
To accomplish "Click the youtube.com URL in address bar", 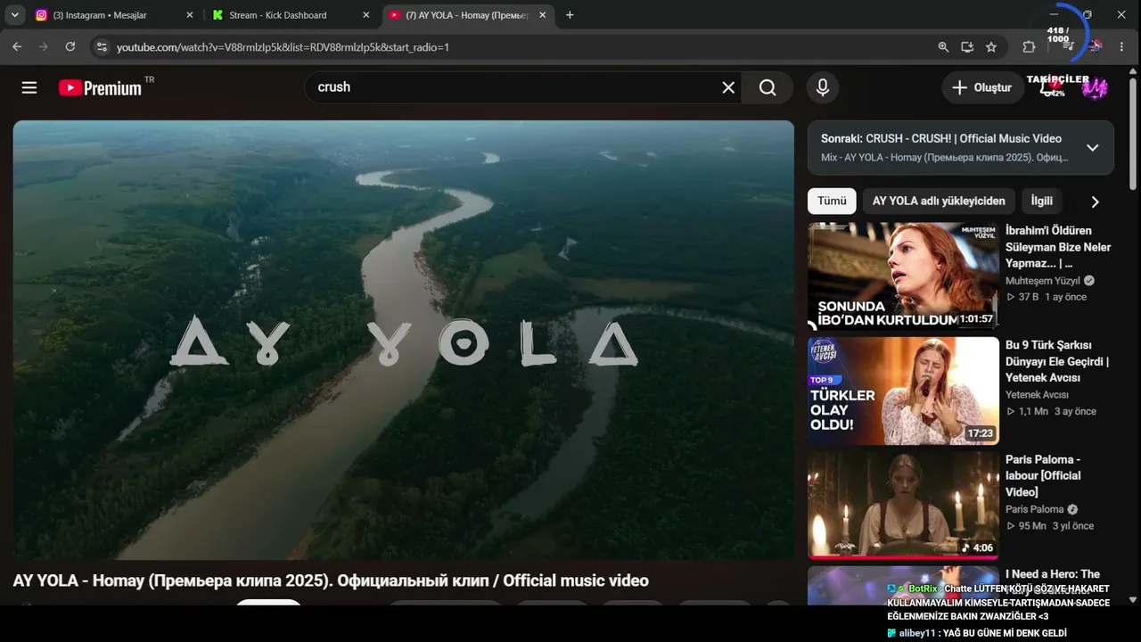I will [283, 47].
